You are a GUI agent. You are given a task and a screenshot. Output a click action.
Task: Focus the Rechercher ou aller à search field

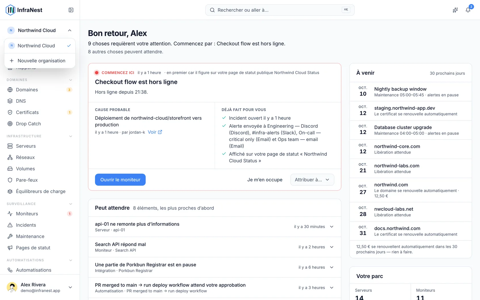click(280, 10)
